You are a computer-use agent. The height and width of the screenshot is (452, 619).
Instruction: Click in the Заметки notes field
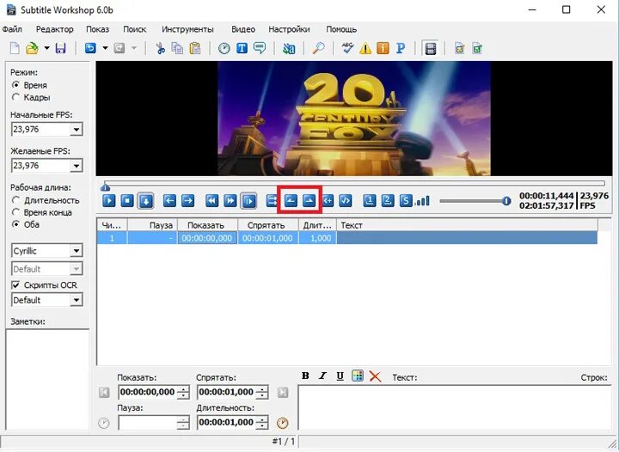point(47,380)
